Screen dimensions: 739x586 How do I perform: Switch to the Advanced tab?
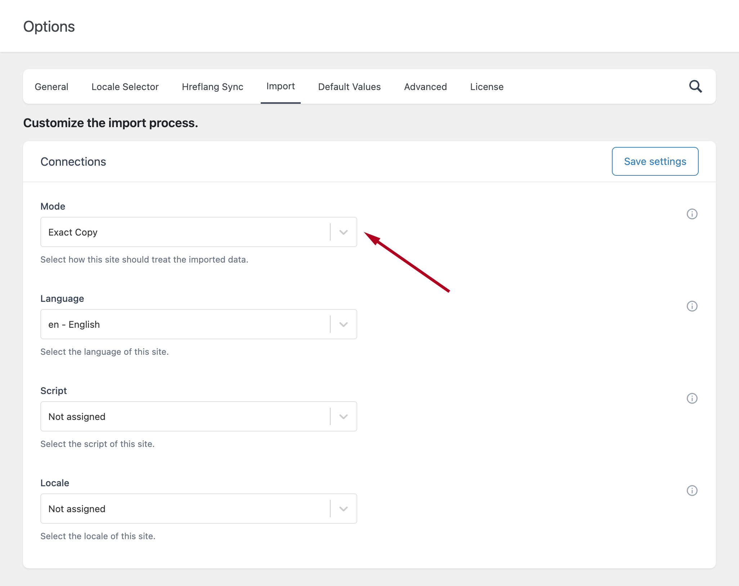(425, 86)
